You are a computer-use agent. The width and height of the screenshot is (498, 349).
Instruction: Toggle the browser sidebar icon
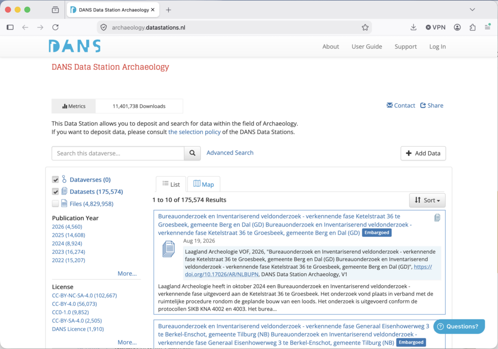pyautogui.click(x=10, y=27)
